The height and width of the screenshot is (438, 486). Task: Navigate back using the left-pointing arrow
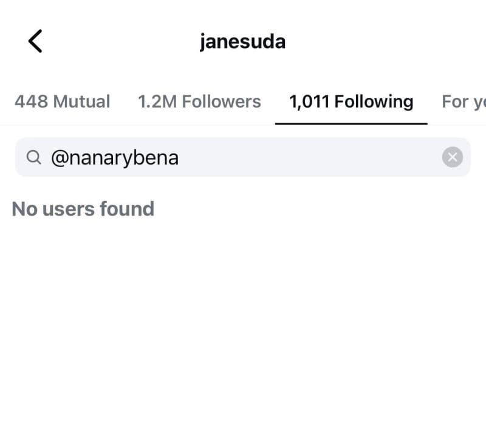click(35, 41)
